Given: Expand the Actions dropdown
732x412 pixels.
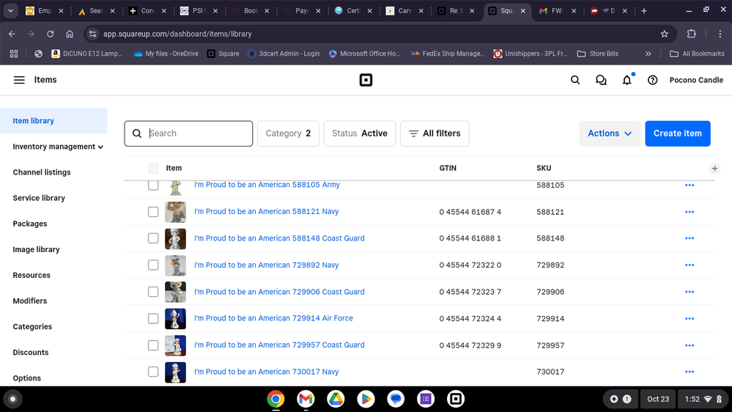Looking at the screenshot, I should (610, 133).
